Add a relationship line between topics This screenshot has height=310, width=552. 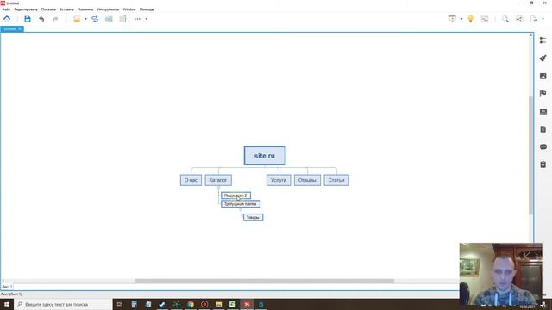(x=95, y=19)
